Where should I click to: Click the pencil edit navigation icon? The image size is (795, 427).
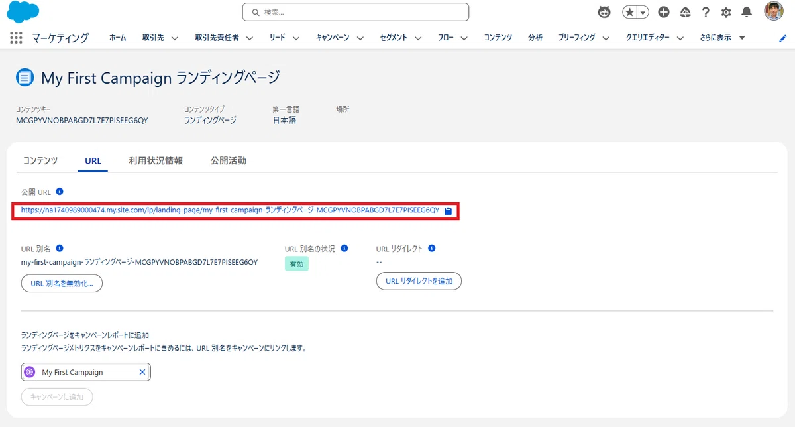click(x=783, y=38)
